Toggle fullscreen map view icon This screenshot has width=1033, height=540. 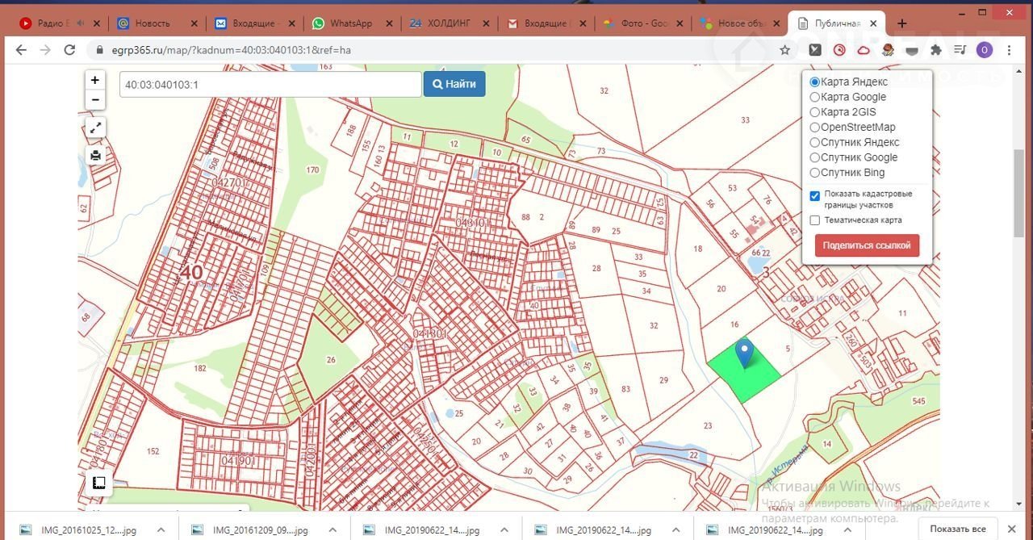tap(95, 128)
